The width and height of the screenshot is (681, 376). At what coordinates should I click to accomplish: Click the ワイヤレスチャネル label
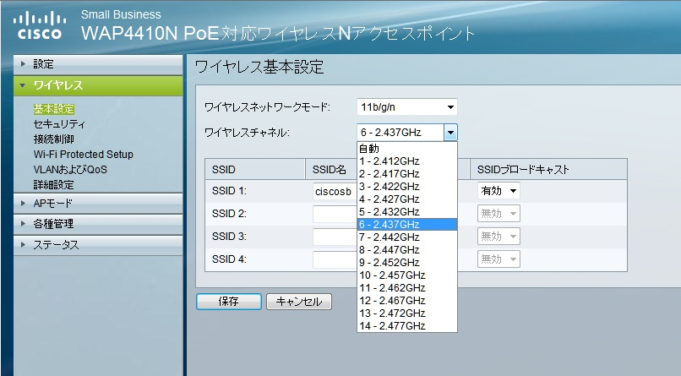[247, 133]
